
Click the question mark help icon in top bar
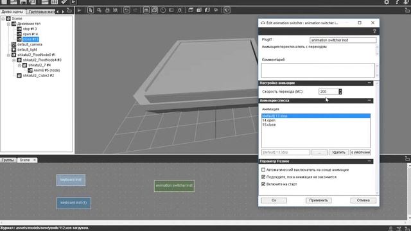(397, 2)
